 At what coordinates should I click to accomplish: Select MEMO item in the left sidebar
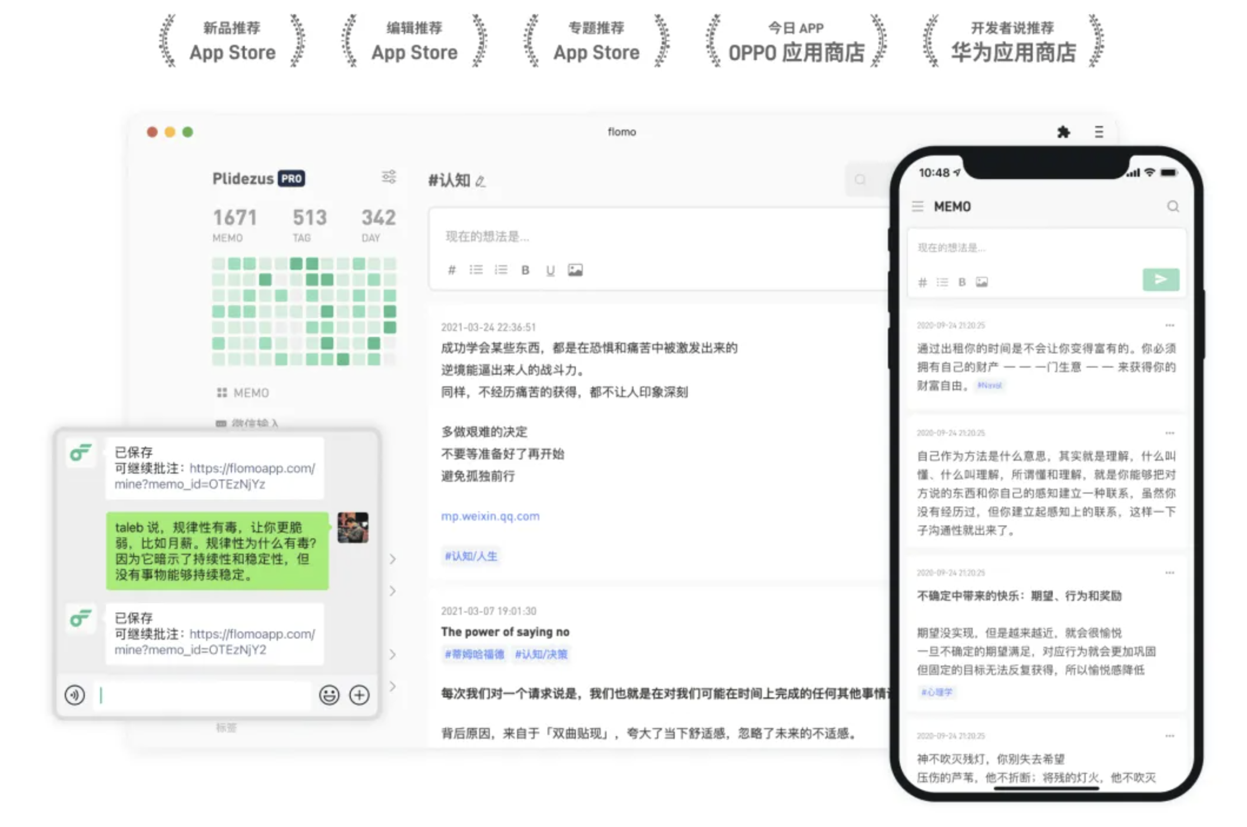click(243, 393)
